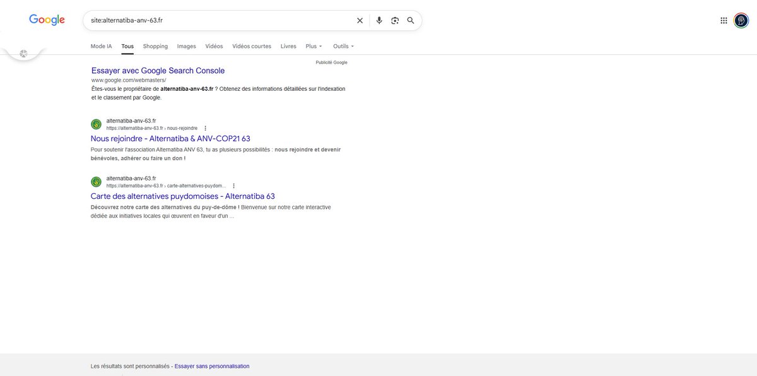
Task: Expand the Outils dropdown
Action: tap(343, 46)
